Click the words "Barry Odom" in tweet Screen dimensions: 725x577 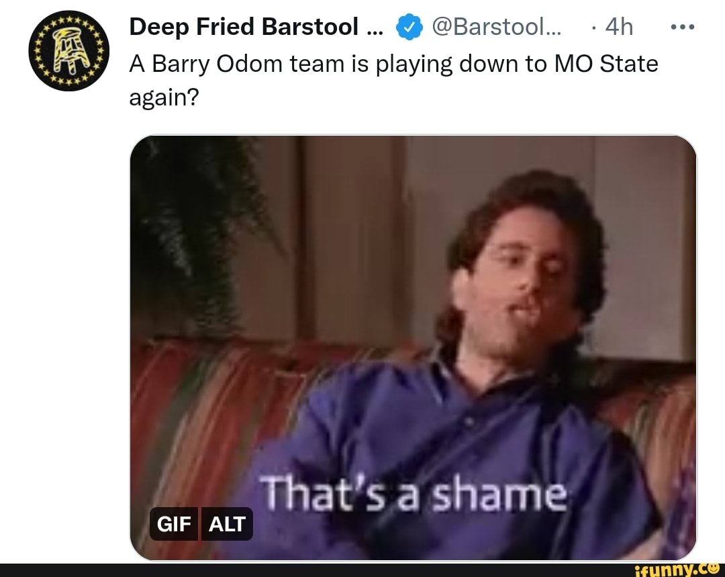(217, 64)
